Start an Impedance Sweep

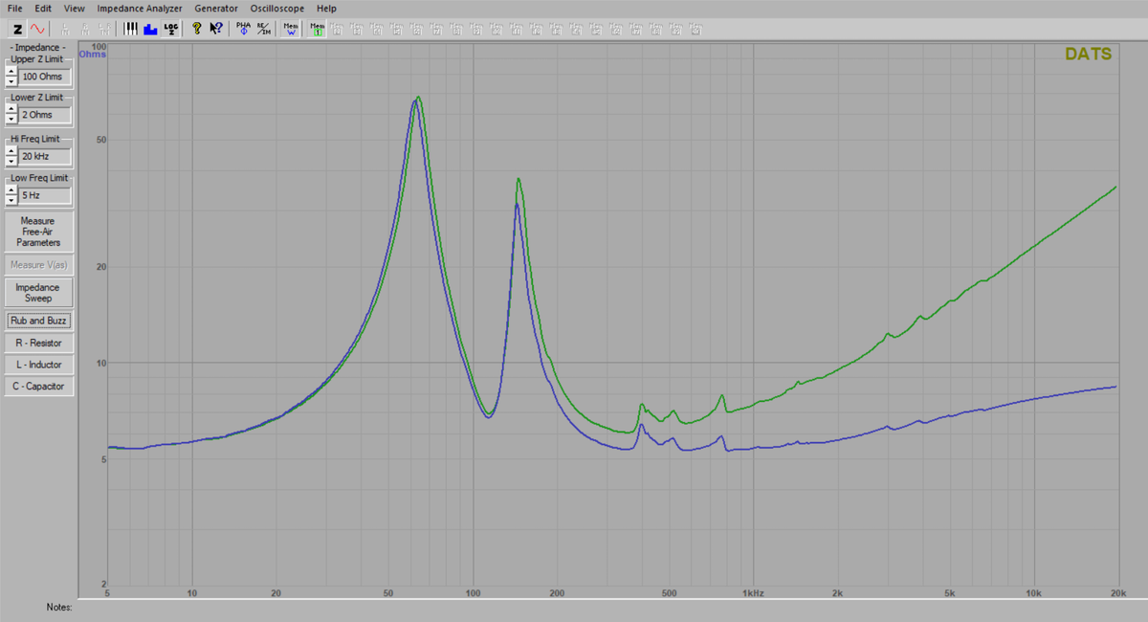tap(37, 293)
